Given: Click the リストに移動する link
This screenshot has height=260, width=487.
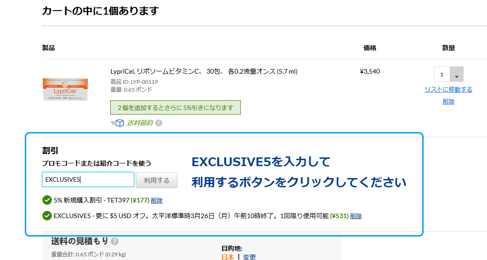Looking at the screenshot, I should point(448,89).
